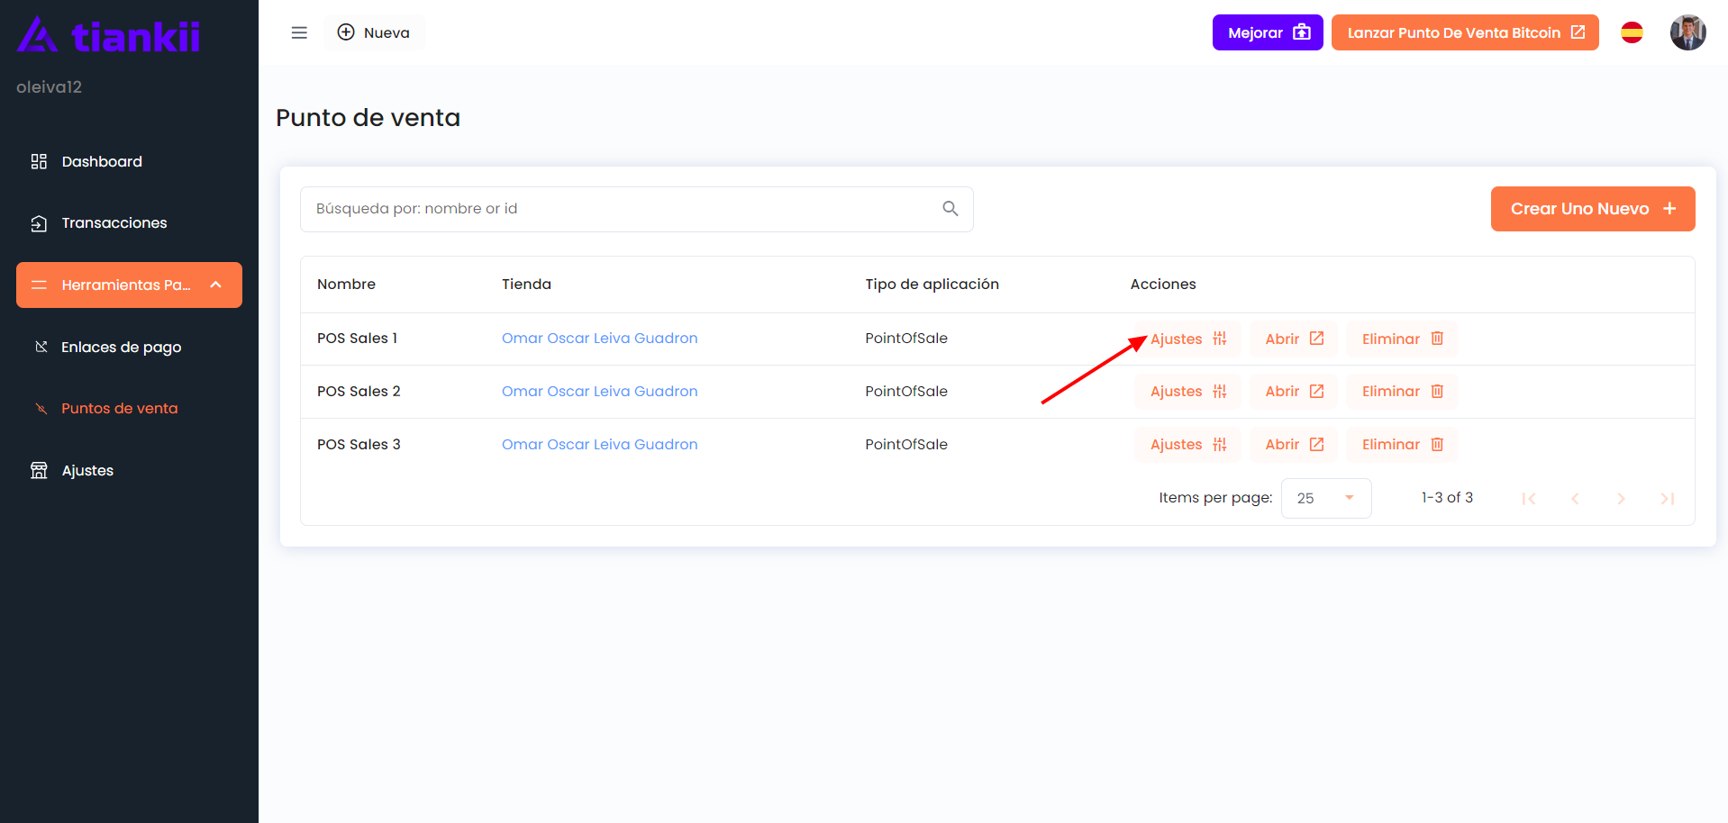Open the user profile avatar menu
Screen dimensions: 1728x823
pos(1687,32)
